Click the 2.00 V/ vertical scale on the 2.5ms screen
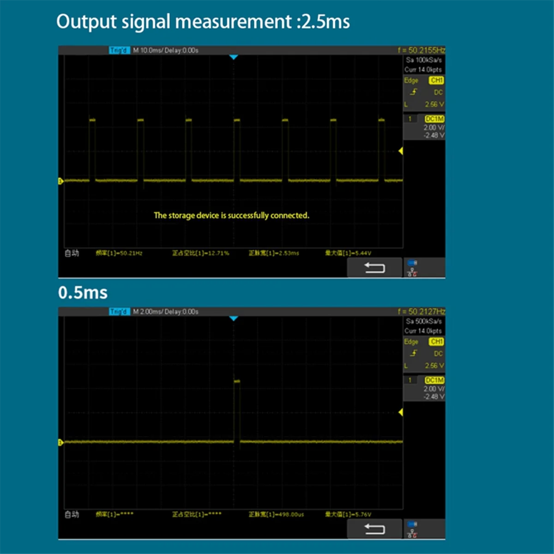The width and height of the screenshot is (554, 554). [x=434, y=127]
